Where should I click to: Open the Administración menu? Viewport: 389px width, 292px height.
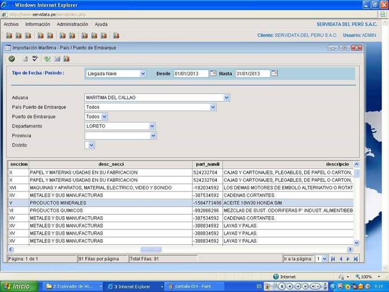click(x=72, y=24)
